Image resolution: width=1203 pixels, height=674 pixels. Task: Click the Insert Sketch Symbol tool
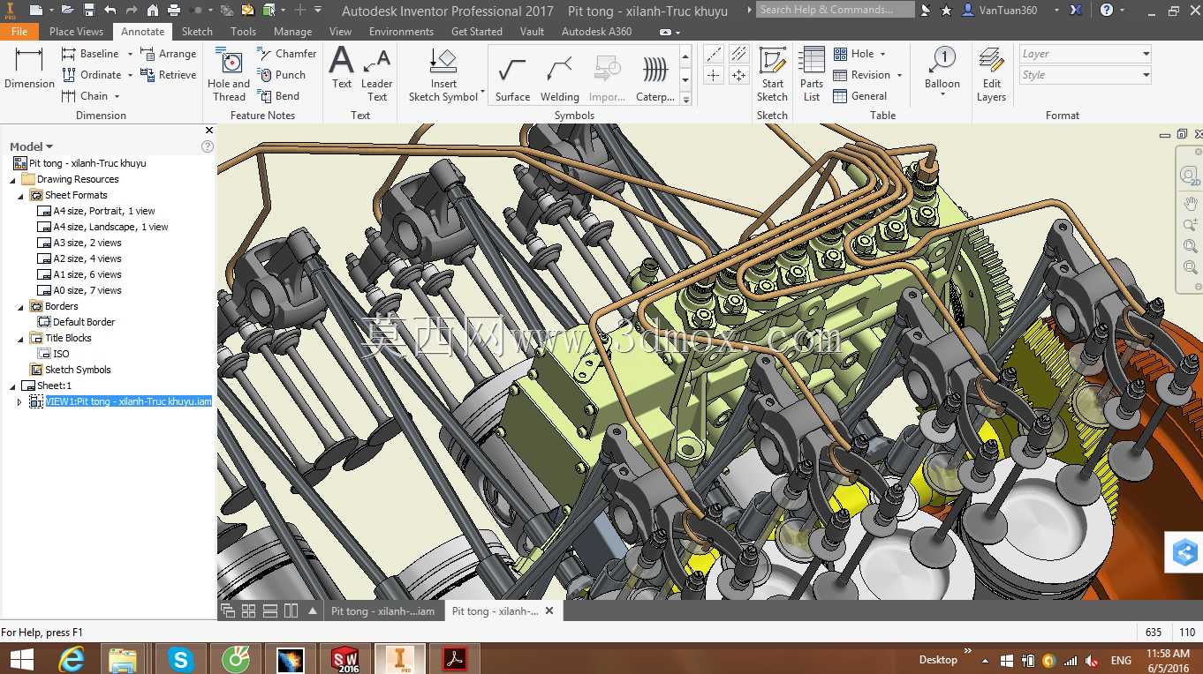pyautogui.click(x=443, y=75)
